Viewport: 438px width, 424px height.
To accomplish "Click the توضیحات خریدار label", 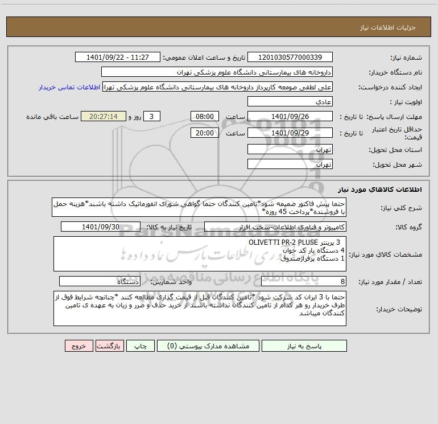I will 399,309.
